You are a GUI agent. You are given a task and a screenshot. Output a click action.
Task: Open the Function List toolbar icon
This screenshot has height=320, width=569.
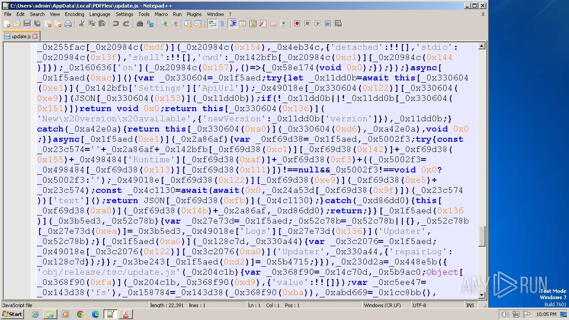tap(263, 24)
